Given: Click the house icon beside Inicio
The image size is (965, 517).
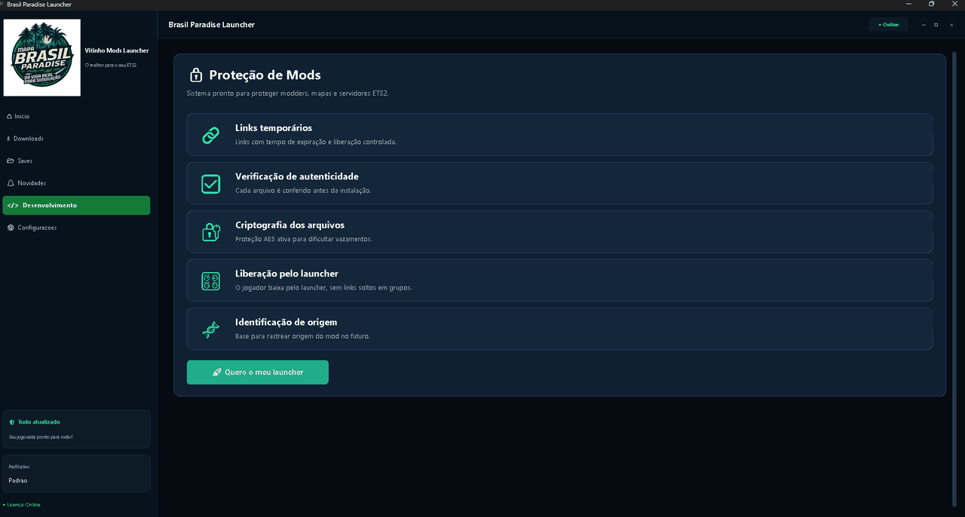Looking at the screenshot, I should (9, 116).
